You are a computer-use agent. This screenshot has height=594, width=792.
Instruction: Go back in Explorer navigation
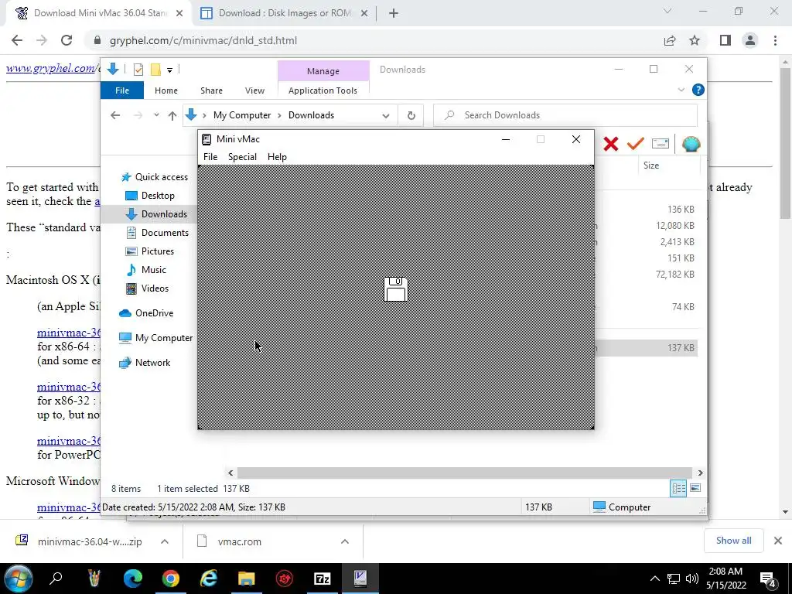click(115, 115)
